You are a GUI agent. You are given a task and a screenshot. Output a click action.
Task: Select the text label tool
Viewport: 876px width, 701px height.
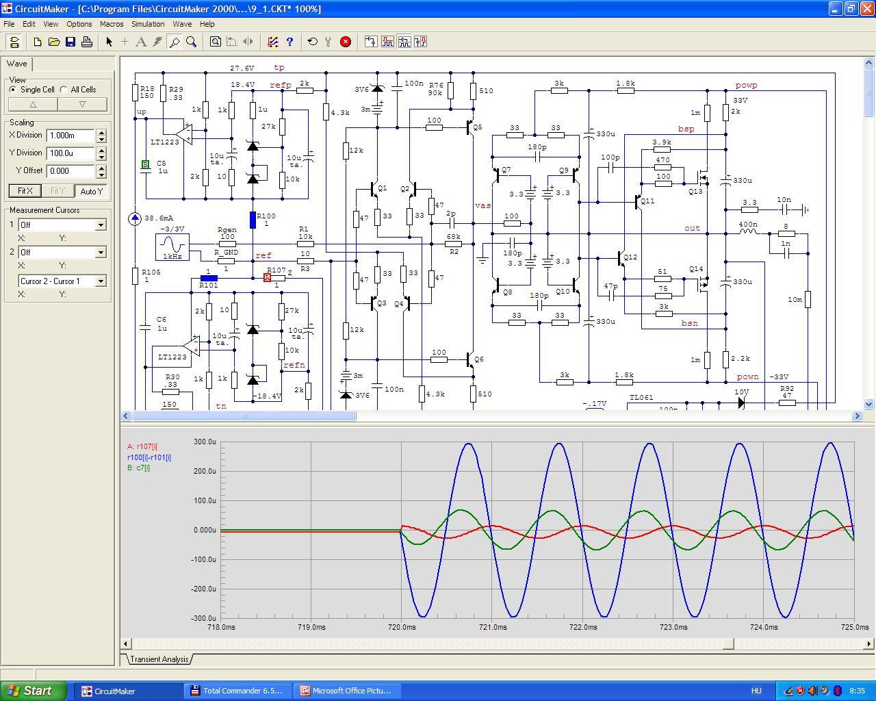click(141, 42)
